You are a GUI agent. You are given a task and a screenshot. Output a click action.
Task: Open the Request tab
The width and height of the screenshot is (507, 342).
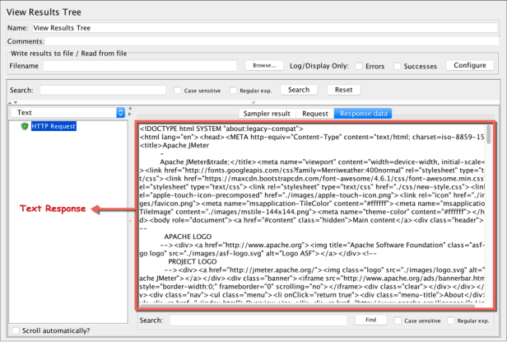click(x=314, y=113)
